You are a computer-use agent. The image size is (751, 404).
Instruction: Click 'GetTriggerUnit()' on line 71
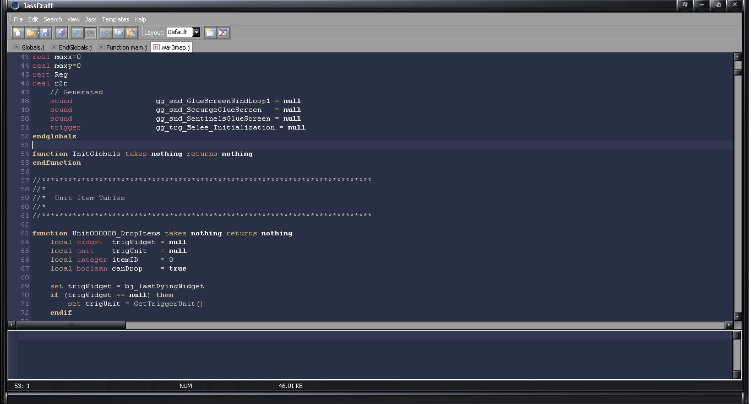pos(168,304)
